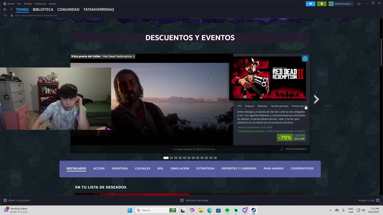The image size is (383, 215).
Task: Select the AVENTURA category tab
Action: pos(120,168)
